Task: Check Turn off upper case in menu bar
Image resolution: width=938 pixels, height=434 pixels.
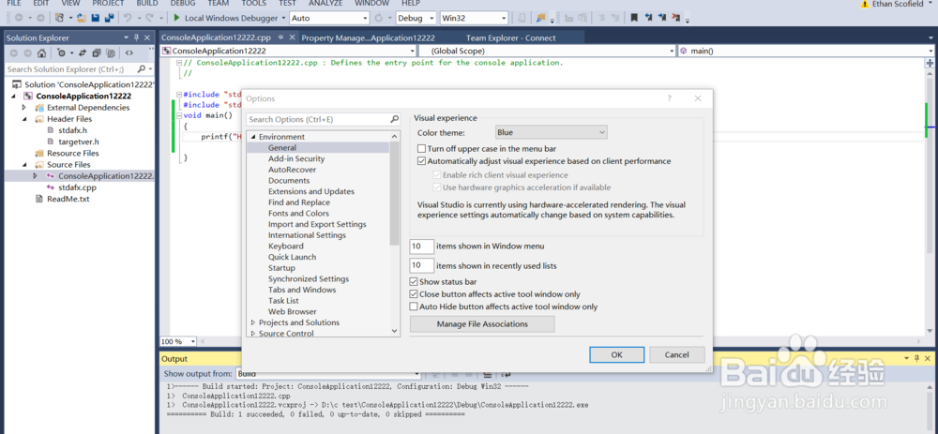Action: 422,148
